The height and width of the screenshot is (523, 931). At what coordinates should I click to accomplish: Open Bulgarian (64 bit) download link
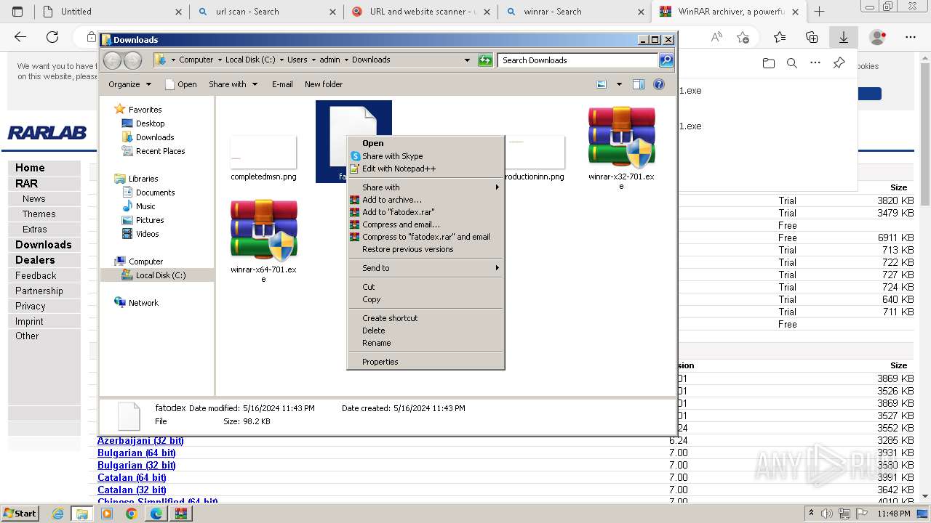point(137,453)
